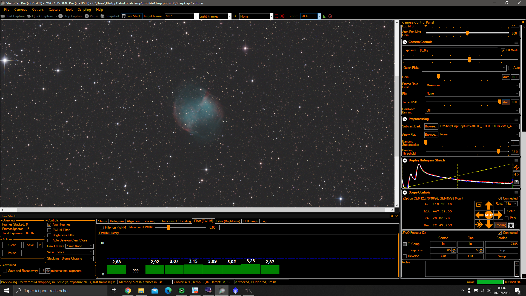Open the Flip dropdown
The image size is (526, 296).
tap(472, 94)
